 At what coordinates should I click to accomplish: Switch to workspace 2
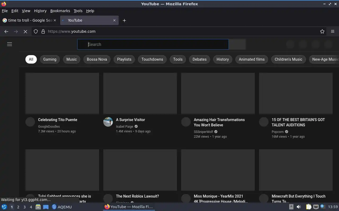pyautogui.click(x=18, y=207)
